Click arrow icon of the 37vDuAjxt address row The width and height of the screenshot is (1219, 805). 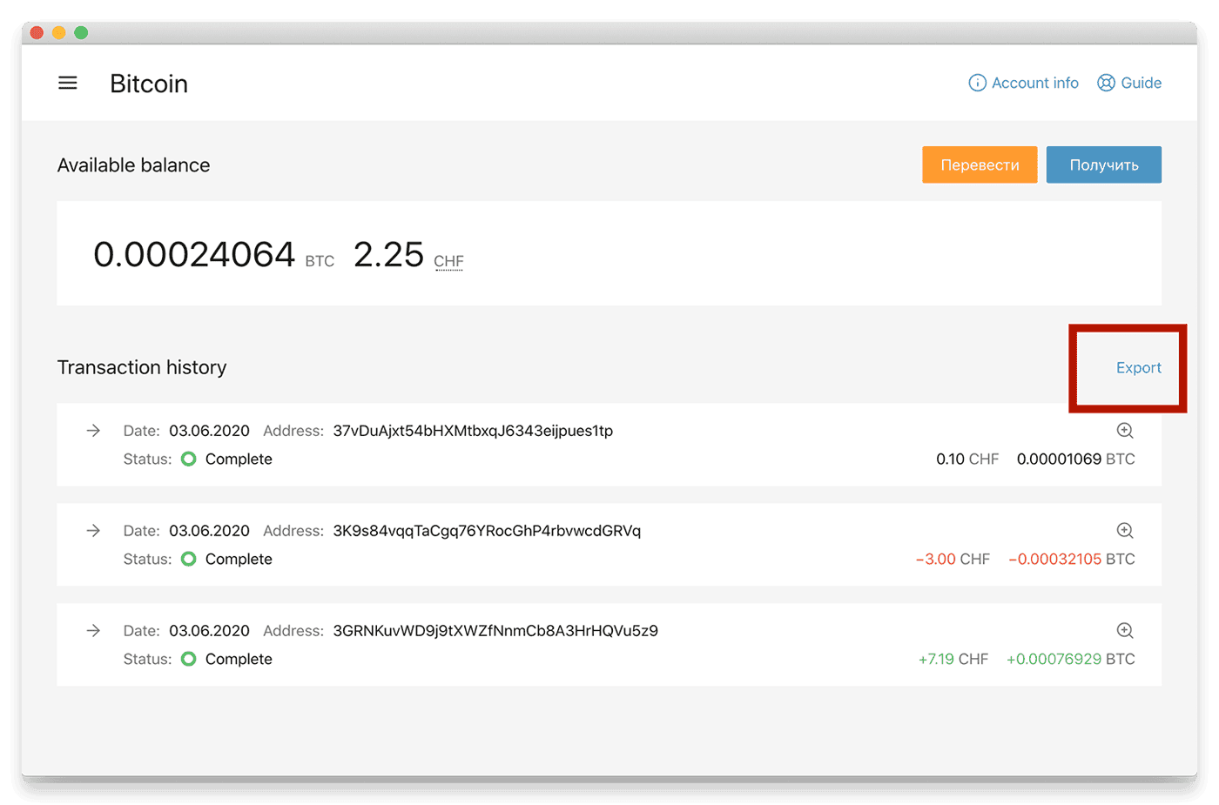click(93, 431)
